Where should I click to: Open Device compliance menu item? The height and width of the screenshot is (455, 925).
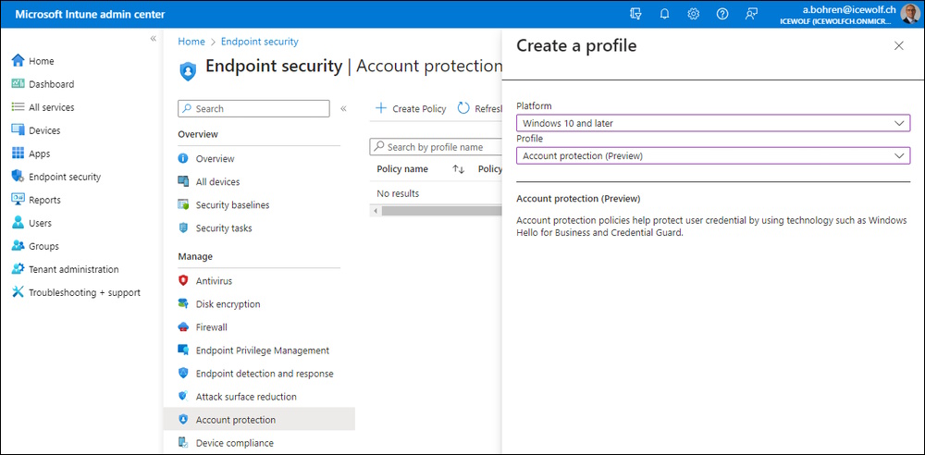[235, 443]
